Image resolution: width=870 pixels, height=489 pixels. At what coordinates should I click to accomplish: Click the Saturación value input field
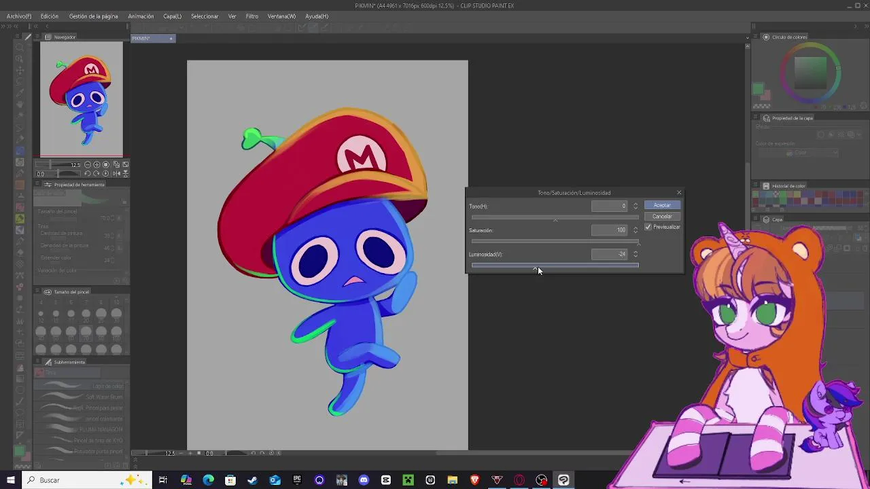point(610,230)
